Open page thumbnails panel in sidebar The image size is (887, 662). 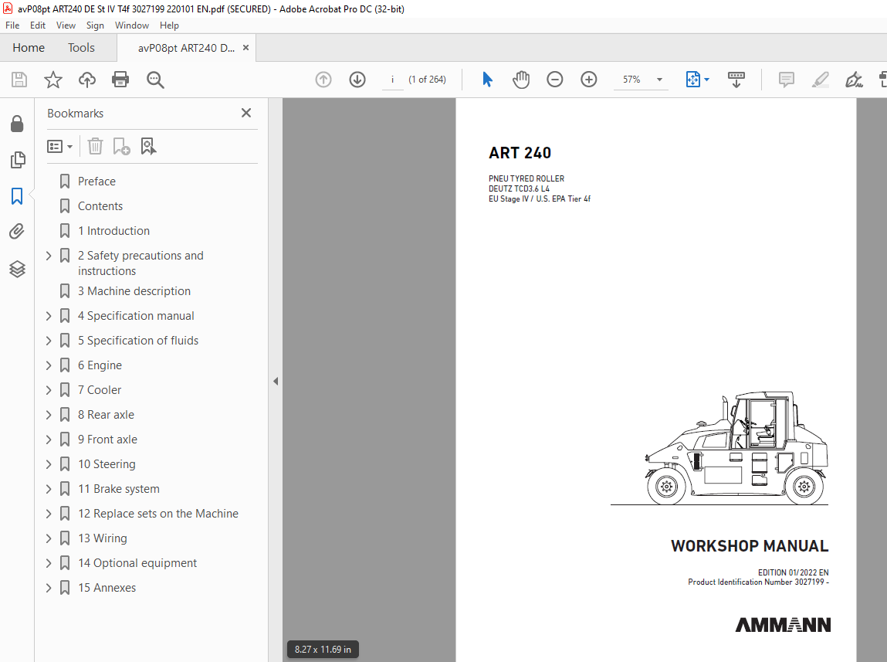(x=18, y=160)
